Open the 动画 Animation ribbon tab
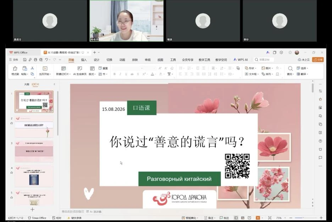332x222 pixels. pos(122,60)
